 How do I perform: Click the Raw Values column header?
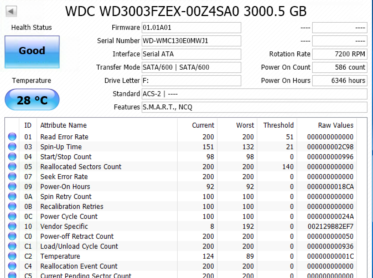[335, 125]
